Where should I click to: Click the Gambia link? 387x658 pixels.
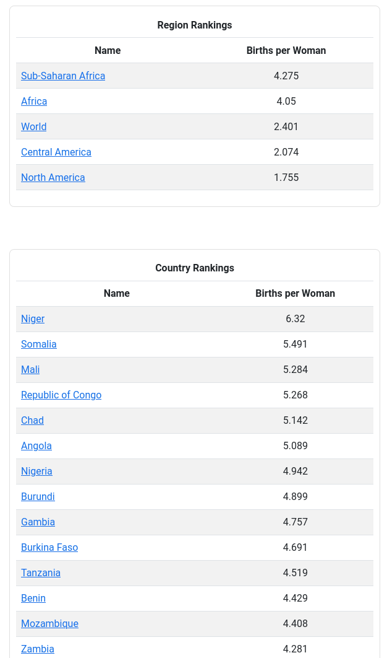38,522
